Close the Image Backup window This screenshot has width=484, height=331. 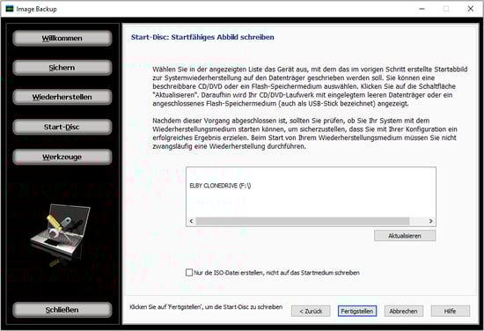[x=471, y=9]
